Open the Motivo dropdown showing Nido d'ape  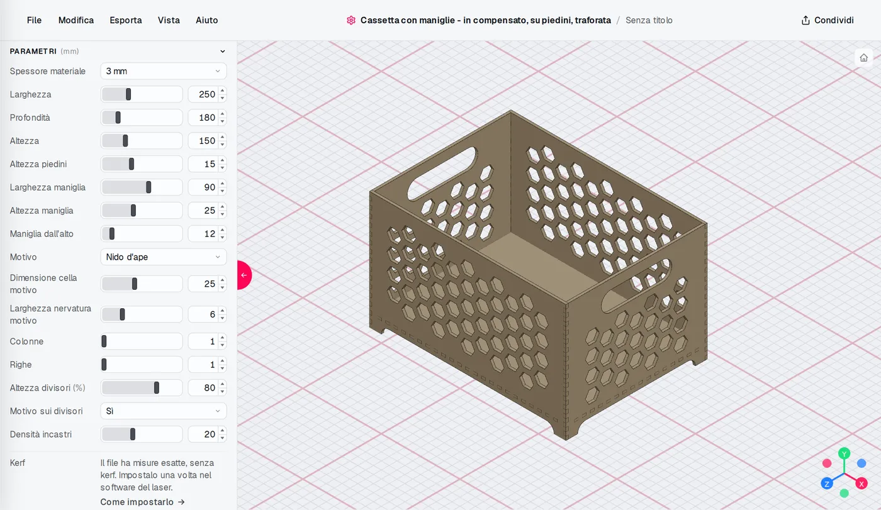(x=164, y=257)
